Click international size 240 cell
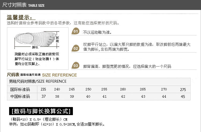Image resolution: width=201 pixels, height=132 pixels. (57, 89)
